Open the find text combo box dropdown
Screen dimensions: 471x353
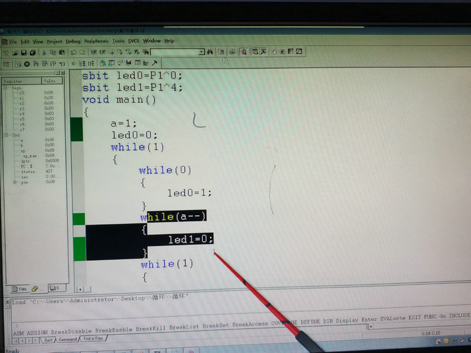point(201,52)
